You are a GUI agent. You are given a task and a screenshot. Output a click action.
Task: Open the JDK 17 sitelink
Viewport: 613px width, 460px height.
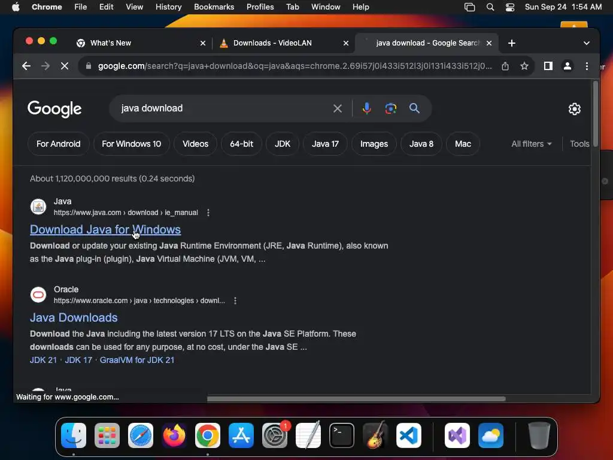pyautogui.click(x=78, y=360)
